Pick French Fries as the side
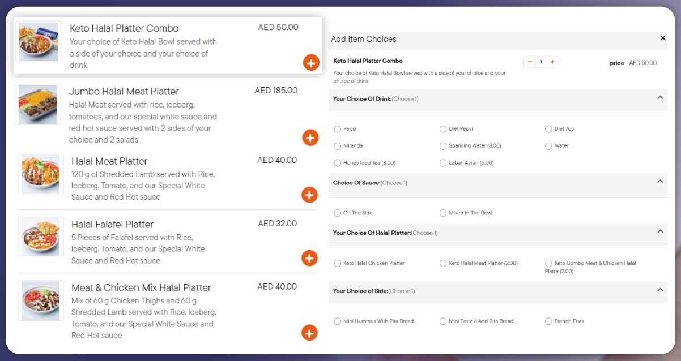 click(x=548, y=321)
